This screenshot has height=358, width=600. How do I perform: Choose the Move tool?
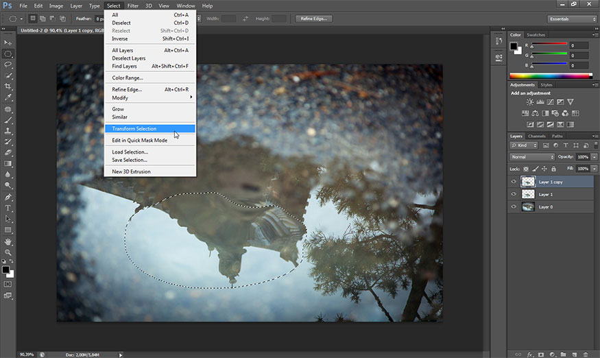pyautogui.click(x=8, y=43)
